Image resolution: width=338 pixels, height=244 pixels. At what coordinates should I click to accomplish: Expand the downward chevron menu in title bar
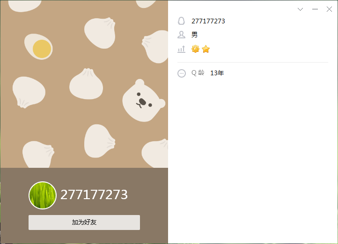(300, 9)
